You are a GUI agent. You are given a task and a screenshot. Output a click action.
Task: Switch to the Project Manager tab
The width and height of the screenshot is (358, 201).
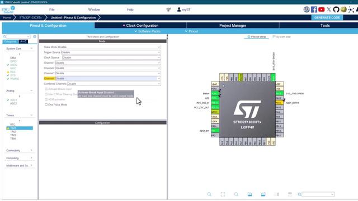click(233, 25)
